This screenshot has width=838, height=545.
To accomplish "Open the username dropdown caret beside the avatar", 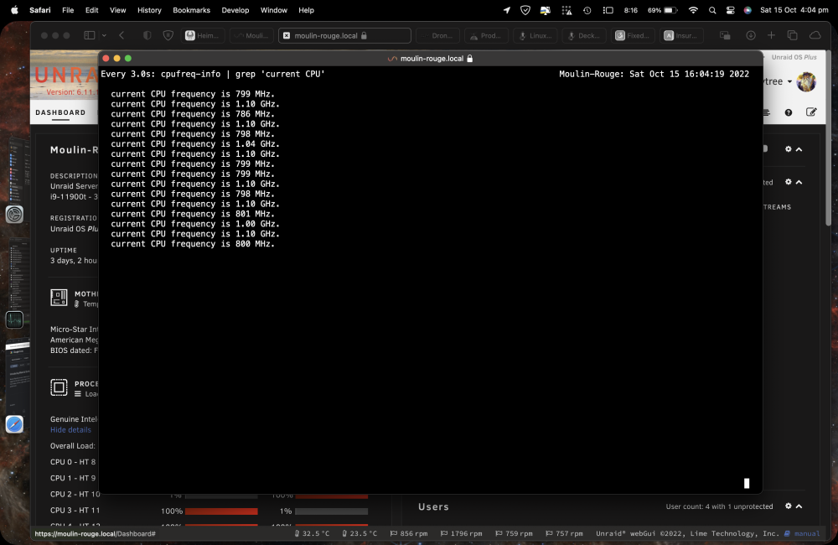I will [789, 82].
